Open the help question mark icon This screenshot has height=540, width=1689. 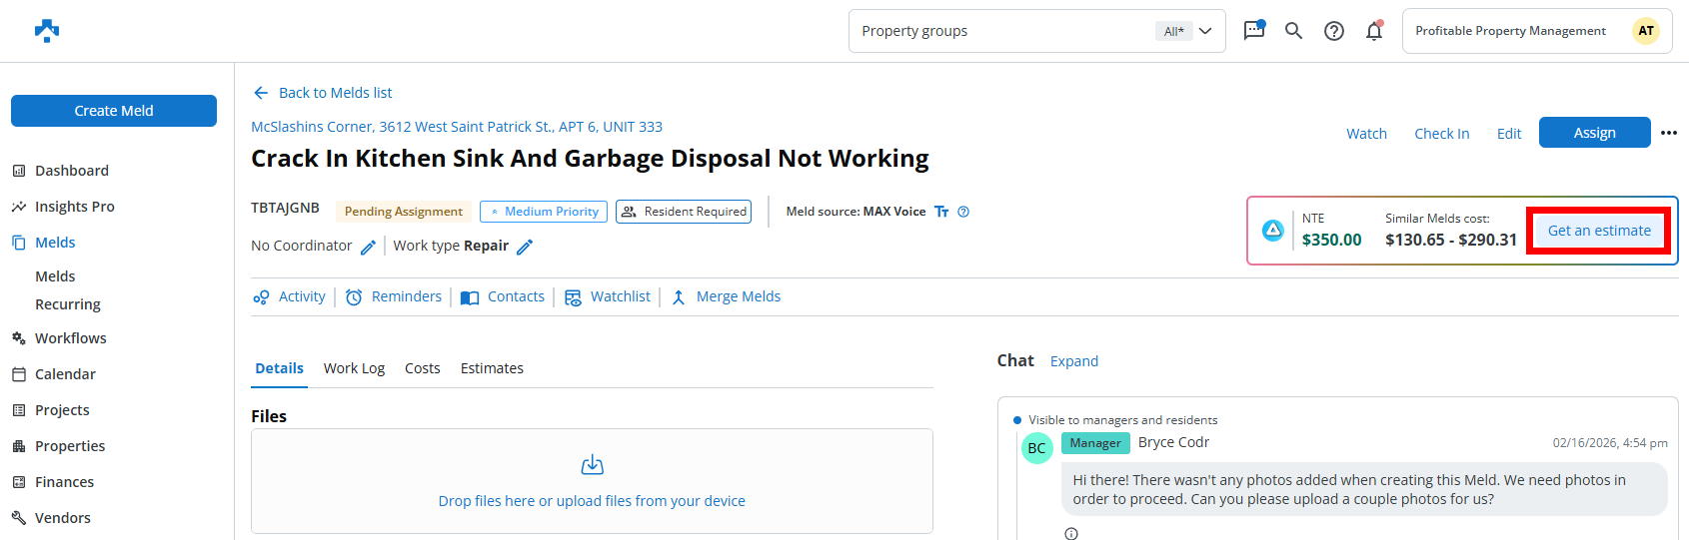(x=1333, y=31)
